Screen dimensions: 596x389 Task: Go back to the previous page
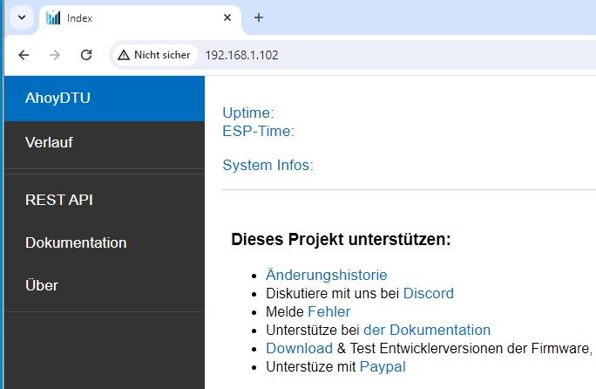[24, 54]
